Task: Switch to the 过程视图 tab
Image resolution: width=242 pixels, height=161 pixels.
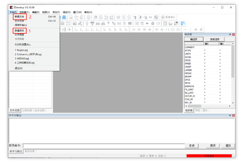Action: [27, 110]
